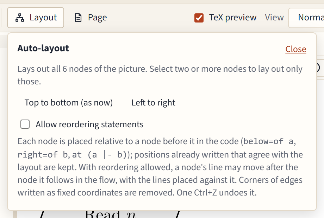Click the Layout hierarchy icon
324x218 pixels.
coord(20,18)
